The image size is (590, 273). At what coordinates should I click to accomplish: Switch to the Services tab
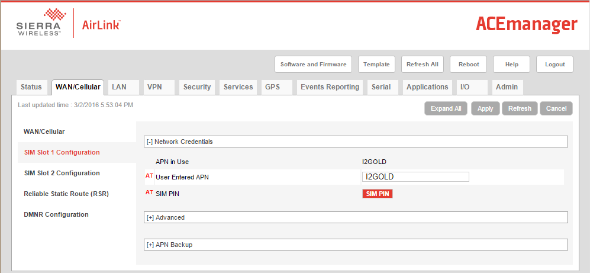(x=238, y=87)
